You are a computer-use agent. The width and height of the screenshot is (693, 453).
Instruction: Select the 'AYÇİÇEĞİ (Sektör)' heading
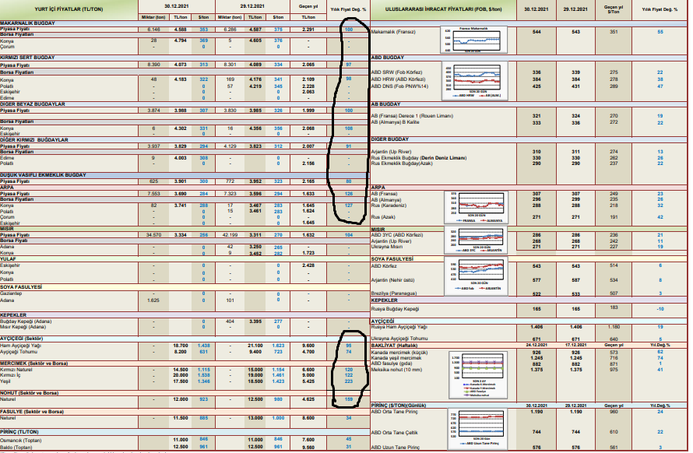(x=21, y=339)
